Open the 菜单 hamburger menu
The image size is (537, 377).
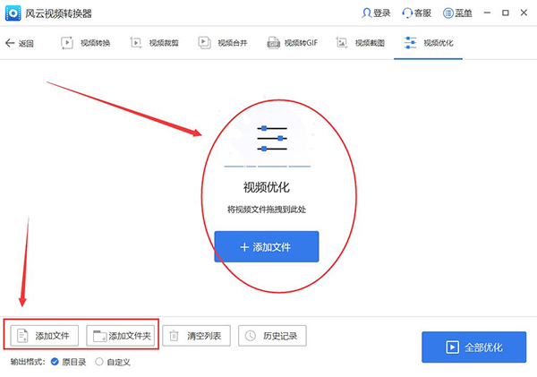pos(449,13)
